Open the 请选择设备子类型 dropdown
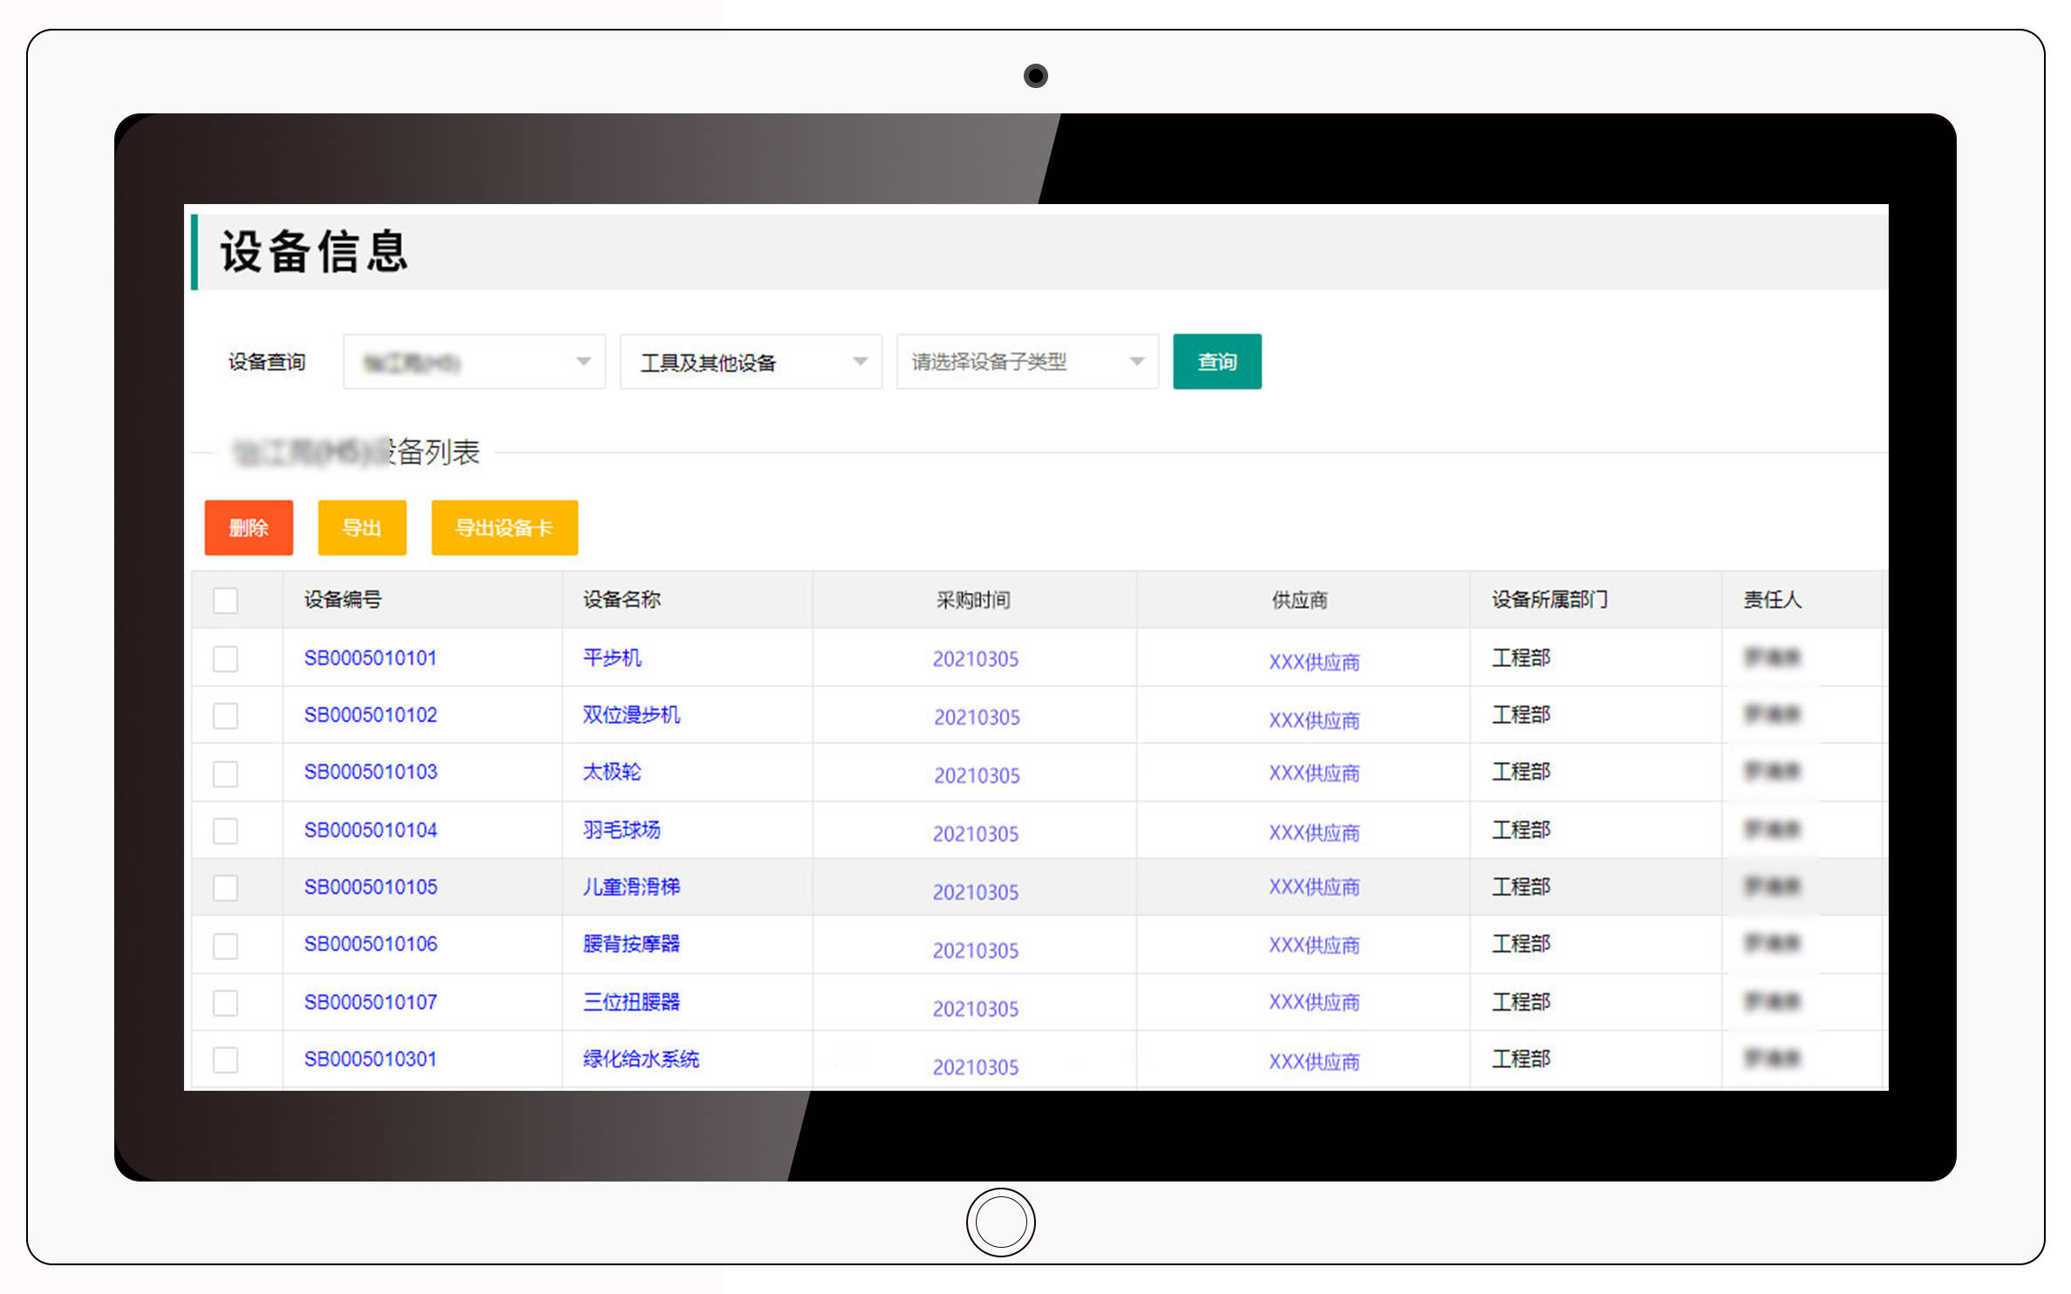This screenshot has width=2071, height=1294. click(x=1027, y=361)
